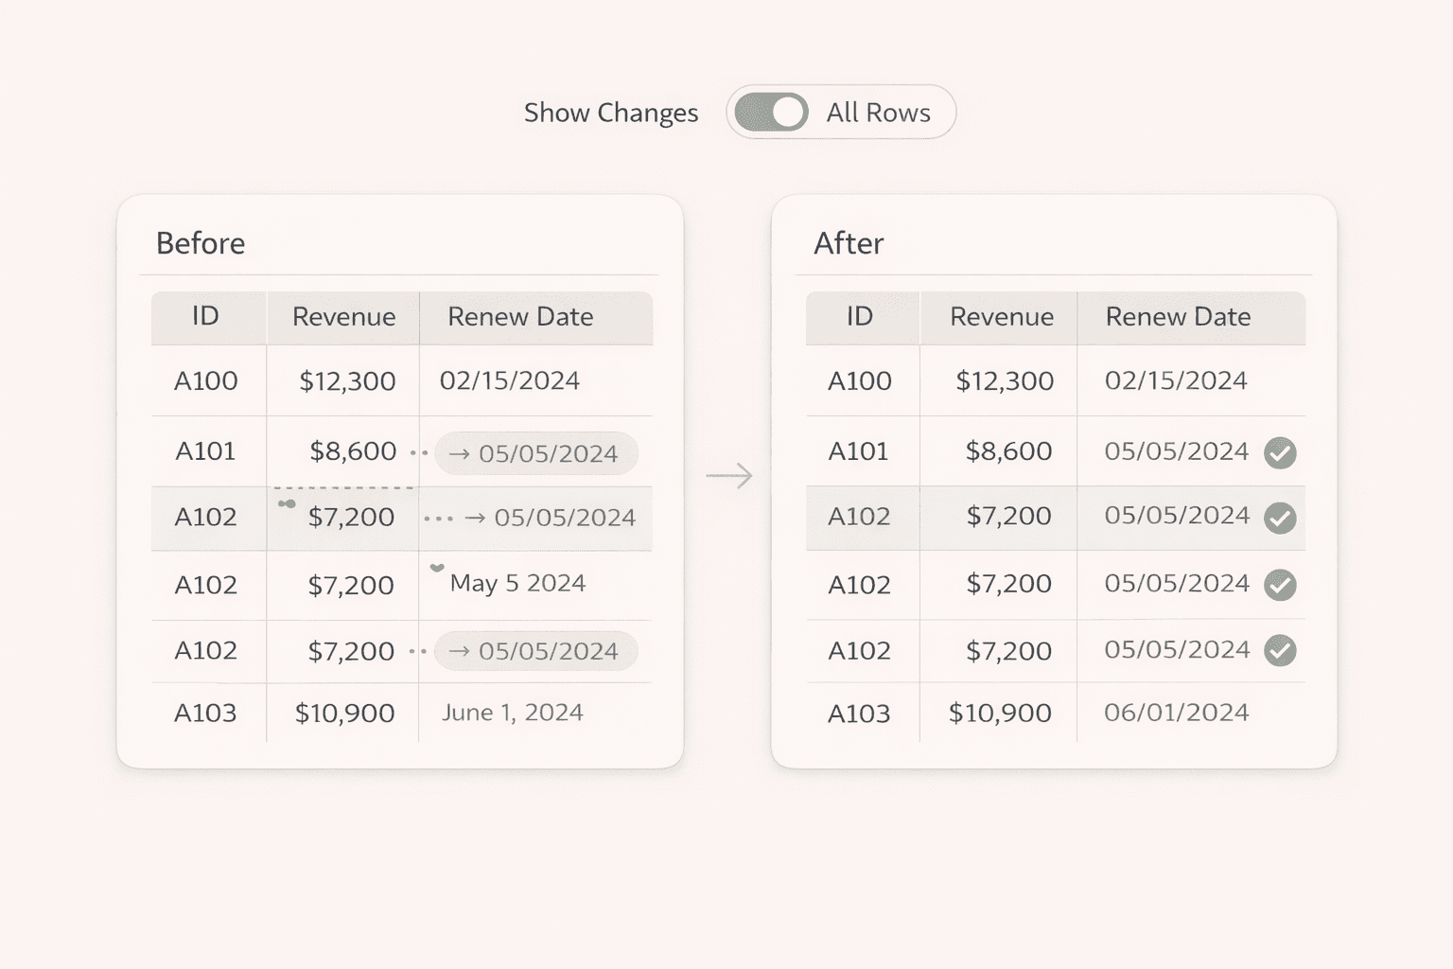
Task: Click the Before table Revenue column header
Action: click(343, 317)
